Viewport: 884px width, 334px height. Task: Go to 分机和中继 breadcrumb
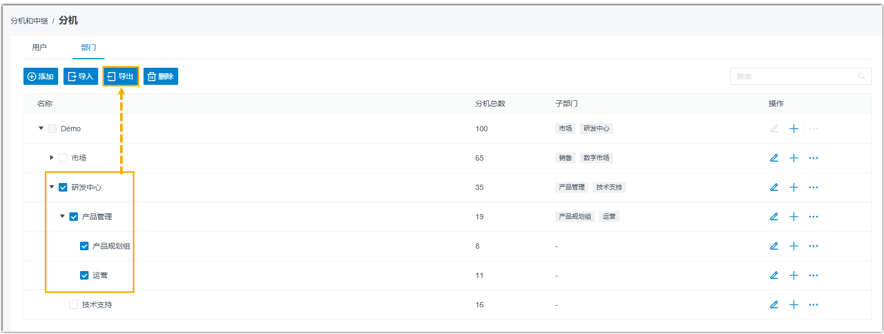(29, 21)
